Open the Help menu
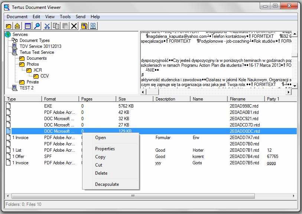This screenshot has width=302, height=214. click(95, 17)
